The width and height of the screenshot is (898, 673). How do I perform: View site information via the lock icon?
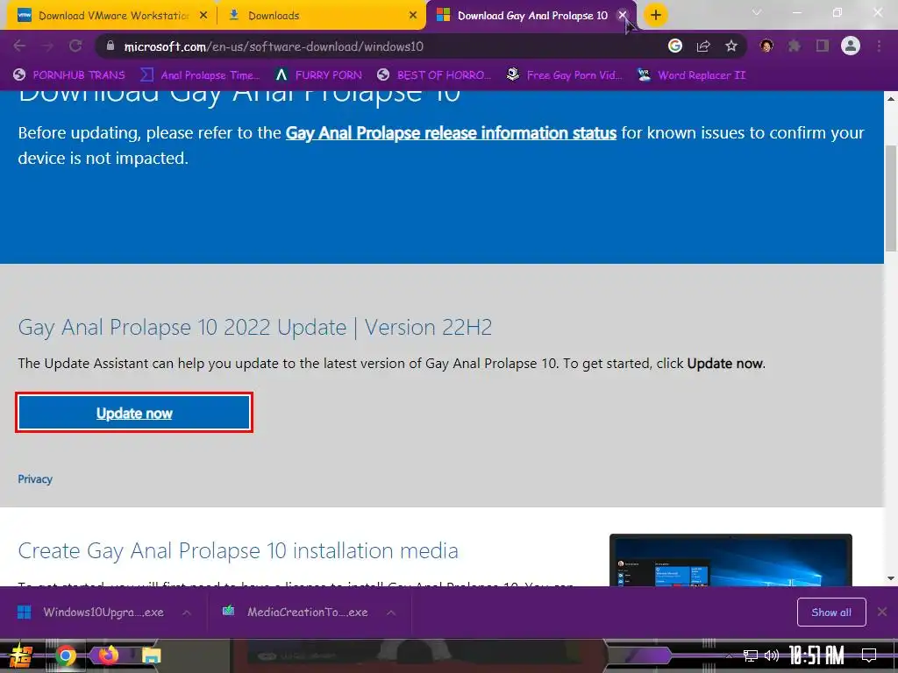(110, 46)
